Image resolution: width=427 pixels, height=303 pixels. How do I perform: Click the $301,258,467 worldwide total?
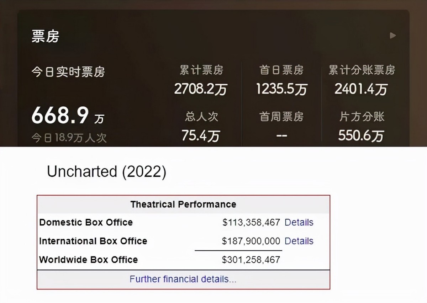click(x=251, y=260)
